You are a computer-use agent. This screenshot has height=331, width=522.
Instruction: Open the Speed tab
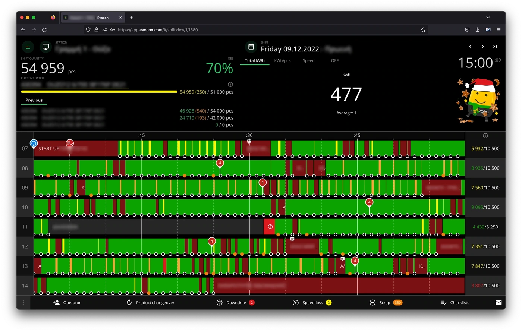pyautogui.click(x=308, y=60)
